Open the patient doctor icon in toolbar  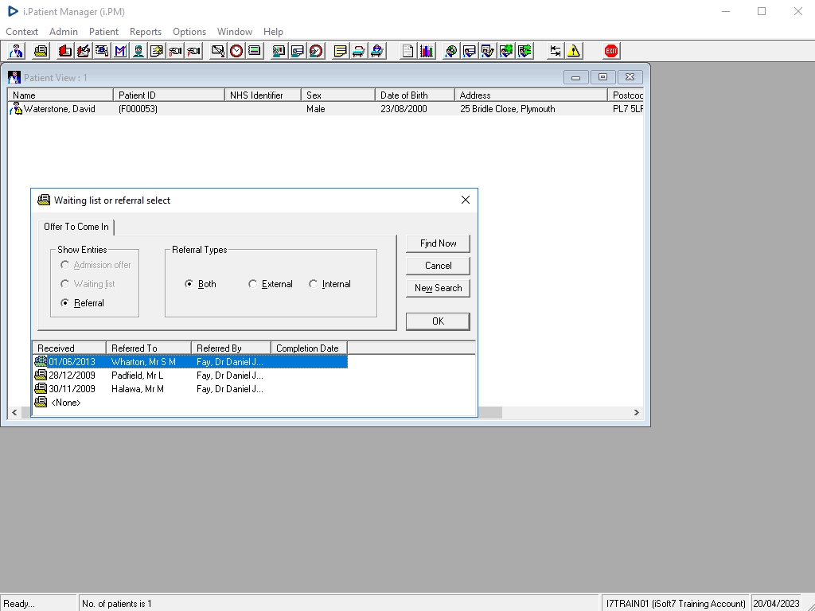[16, 51]
